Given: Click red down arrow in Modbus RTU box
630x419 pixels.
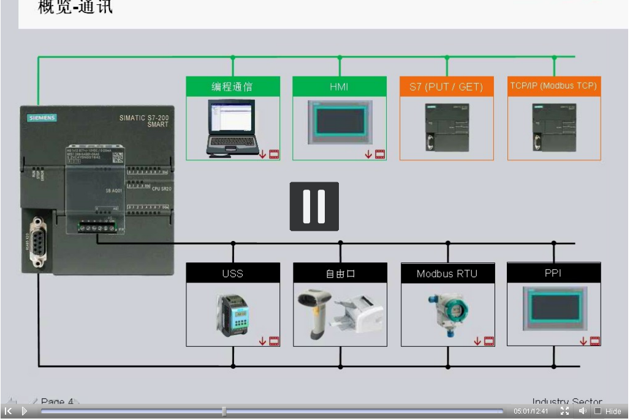Looking at the screenshot, I should click(477, 341).
